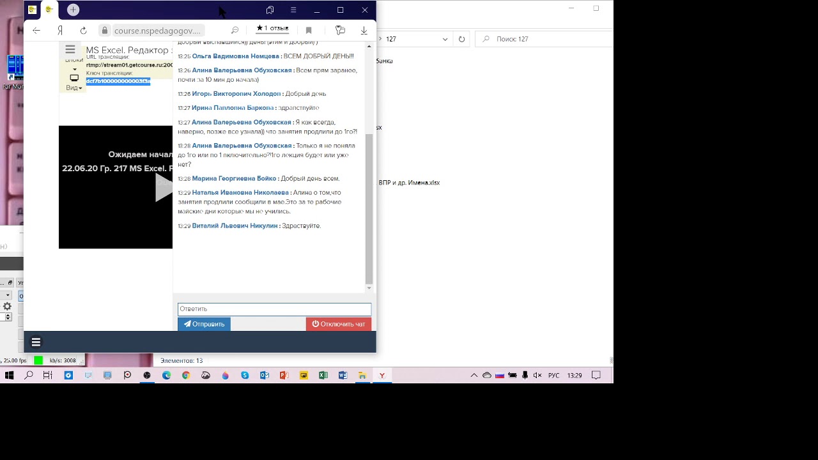818x460 pixels.
Task: Open Yandex home via the Я icon
Action: coord(60,30)
